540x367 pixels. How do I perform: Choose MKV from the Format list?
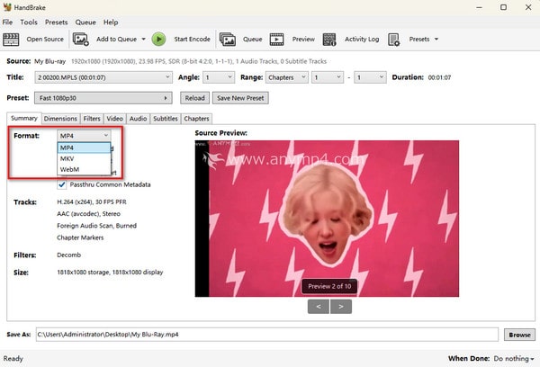click(67, 158)
